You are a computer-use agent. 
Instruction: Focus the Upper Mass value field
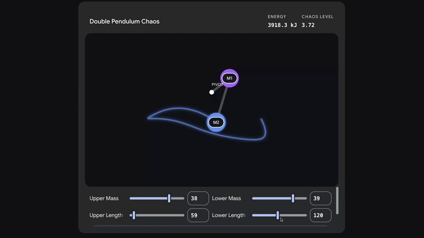pos(198,198)
